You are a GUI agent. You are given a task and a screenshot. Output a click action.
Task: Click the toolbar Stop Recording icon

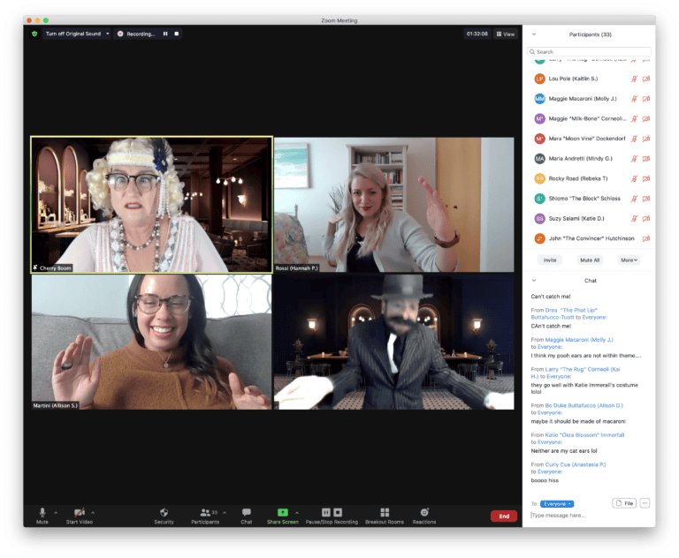[x=338, y=512]
